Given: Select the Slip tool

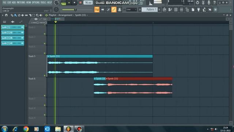Looking at the screenshot, I should coord(26,15).
